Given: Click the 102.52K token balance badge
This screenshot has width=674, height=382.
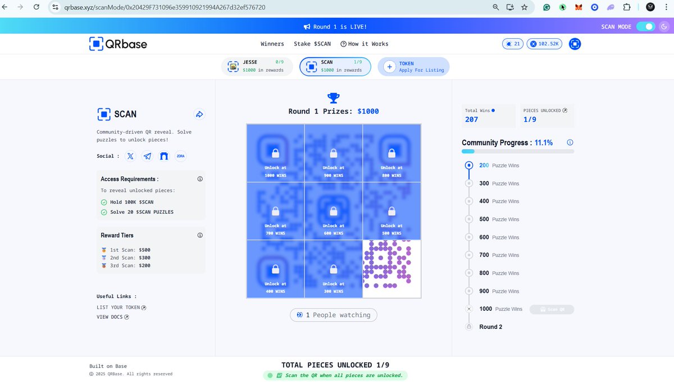Looking at the screenshot, I should click(x=544, y=44).
